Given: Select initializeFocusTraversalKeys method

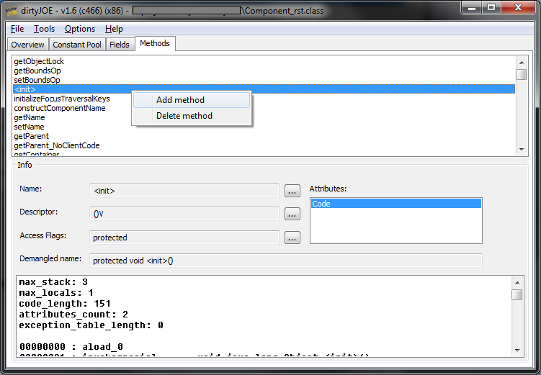Looking at the screenshot, I should 62,99.
